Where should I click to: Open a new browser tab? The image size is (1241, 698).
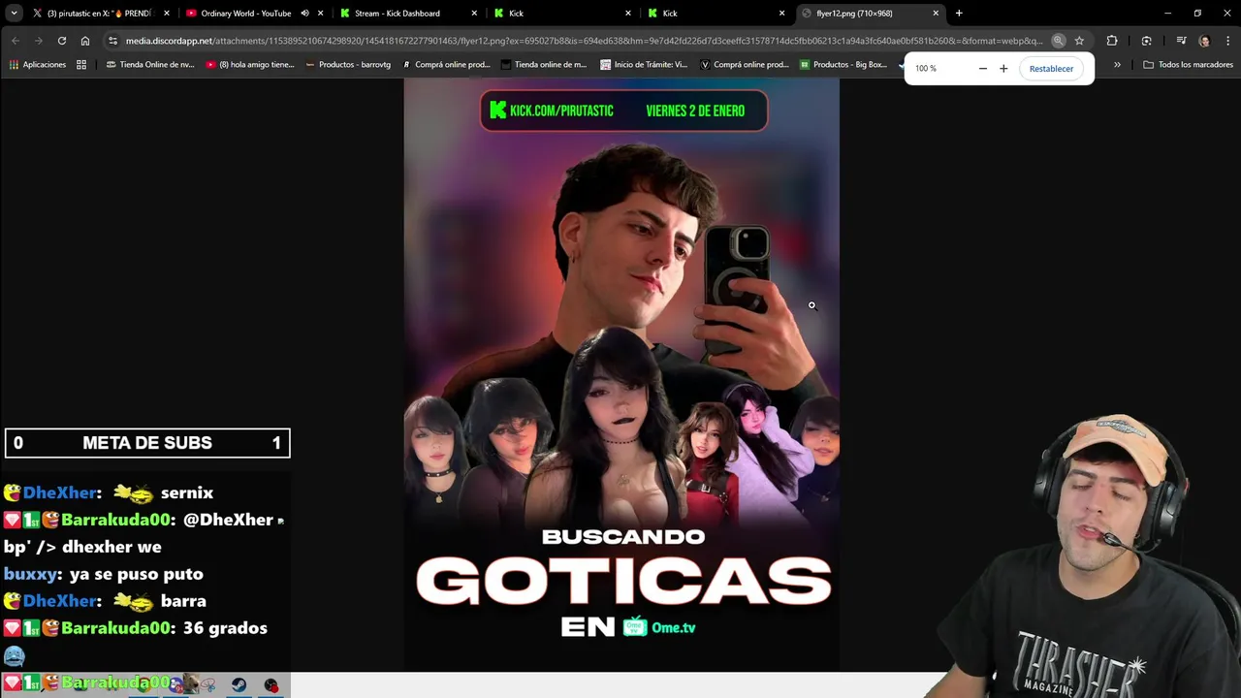tap(959, 14)
